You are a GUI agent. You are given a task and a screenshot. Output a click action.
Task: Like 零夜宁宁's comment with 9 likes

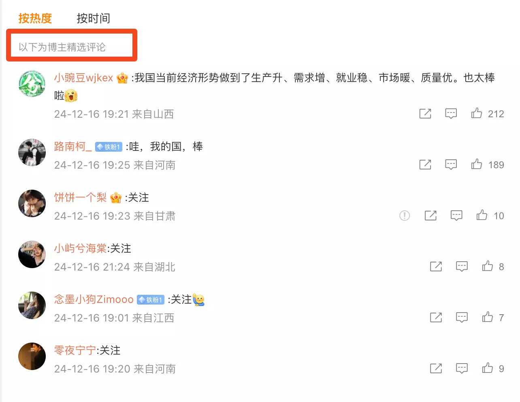point(488,368)
